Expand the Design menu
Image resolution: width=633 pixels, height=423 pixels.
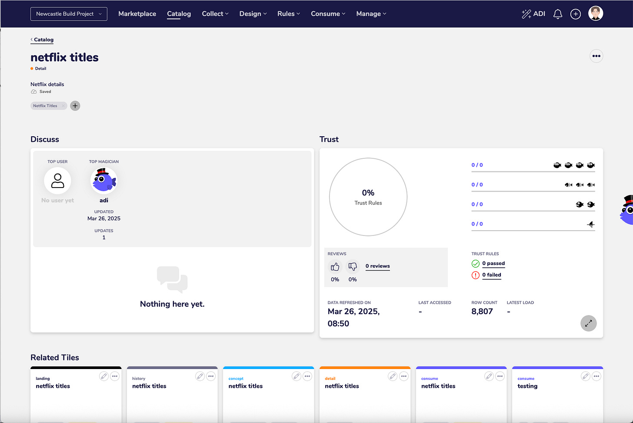[x=253, y=14]
